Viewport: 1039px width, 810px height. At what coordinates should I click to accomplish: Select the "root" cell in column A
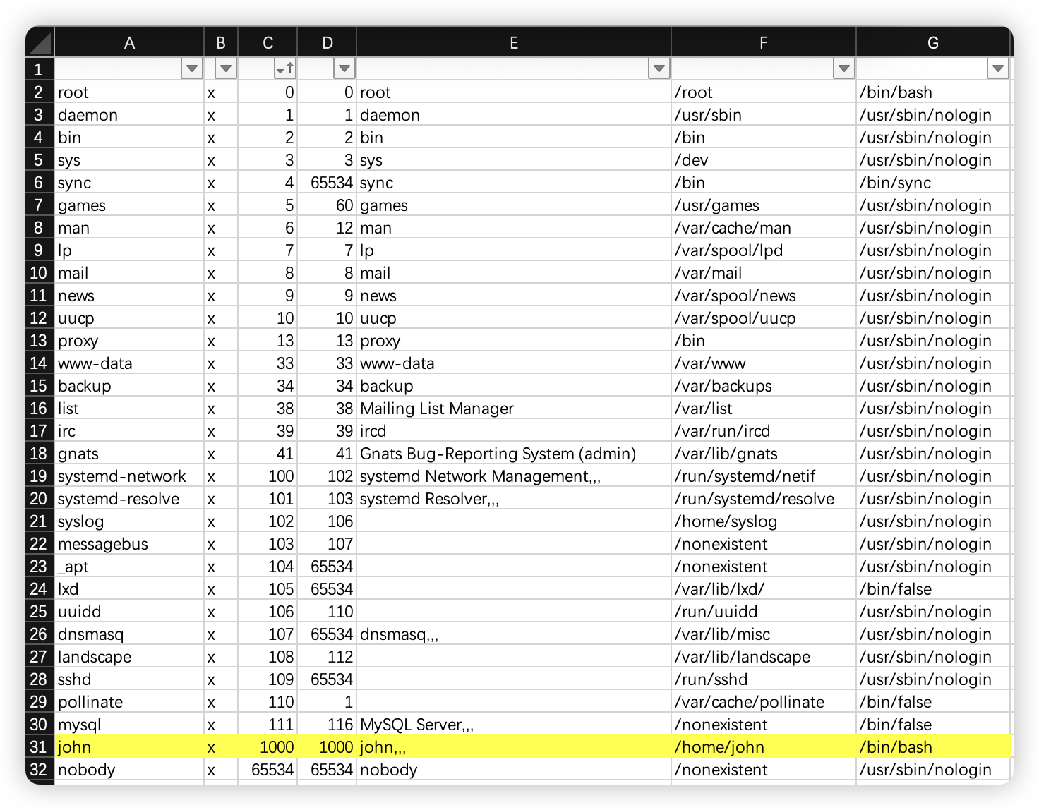point(129,92)
